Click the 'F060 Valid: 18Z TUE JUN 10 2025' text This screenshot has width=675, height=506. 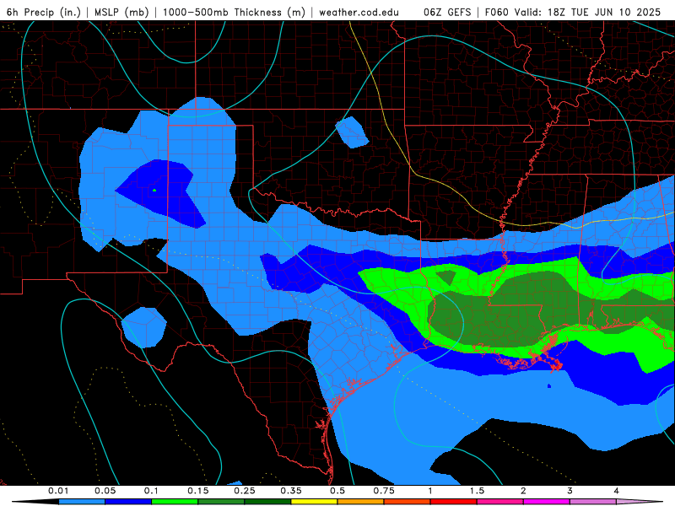coord(573,12)
